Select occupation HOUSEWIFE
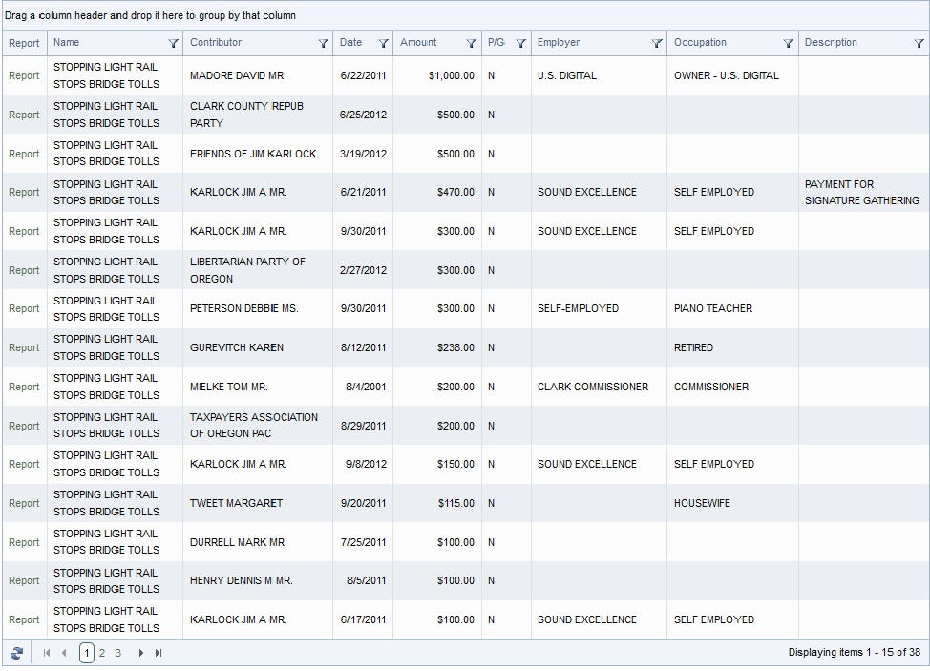 tap(702, 503)
